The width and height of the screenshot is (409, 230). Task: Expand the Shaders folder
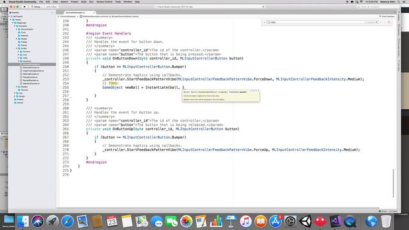(x=17, y=87)
